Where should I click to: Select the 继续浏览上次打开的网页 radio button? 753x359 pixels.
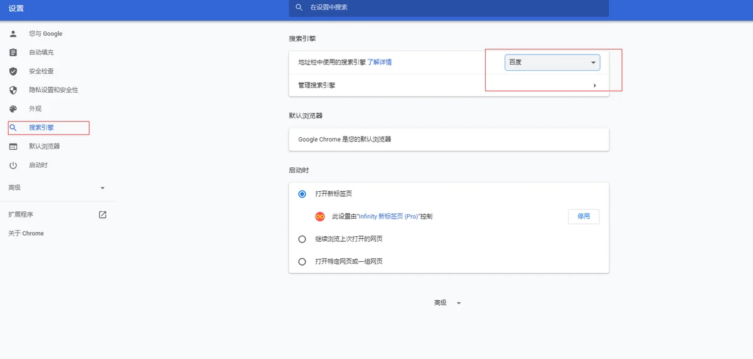[302, 239]
